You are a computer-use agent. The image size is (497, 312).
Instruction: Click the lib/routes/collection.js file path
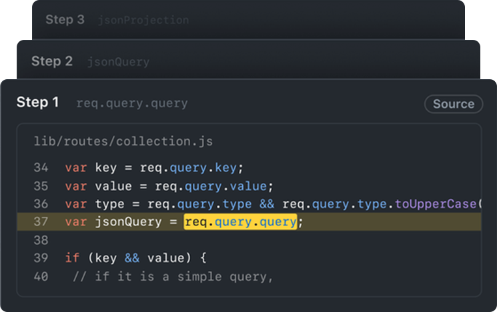[123, 141]
